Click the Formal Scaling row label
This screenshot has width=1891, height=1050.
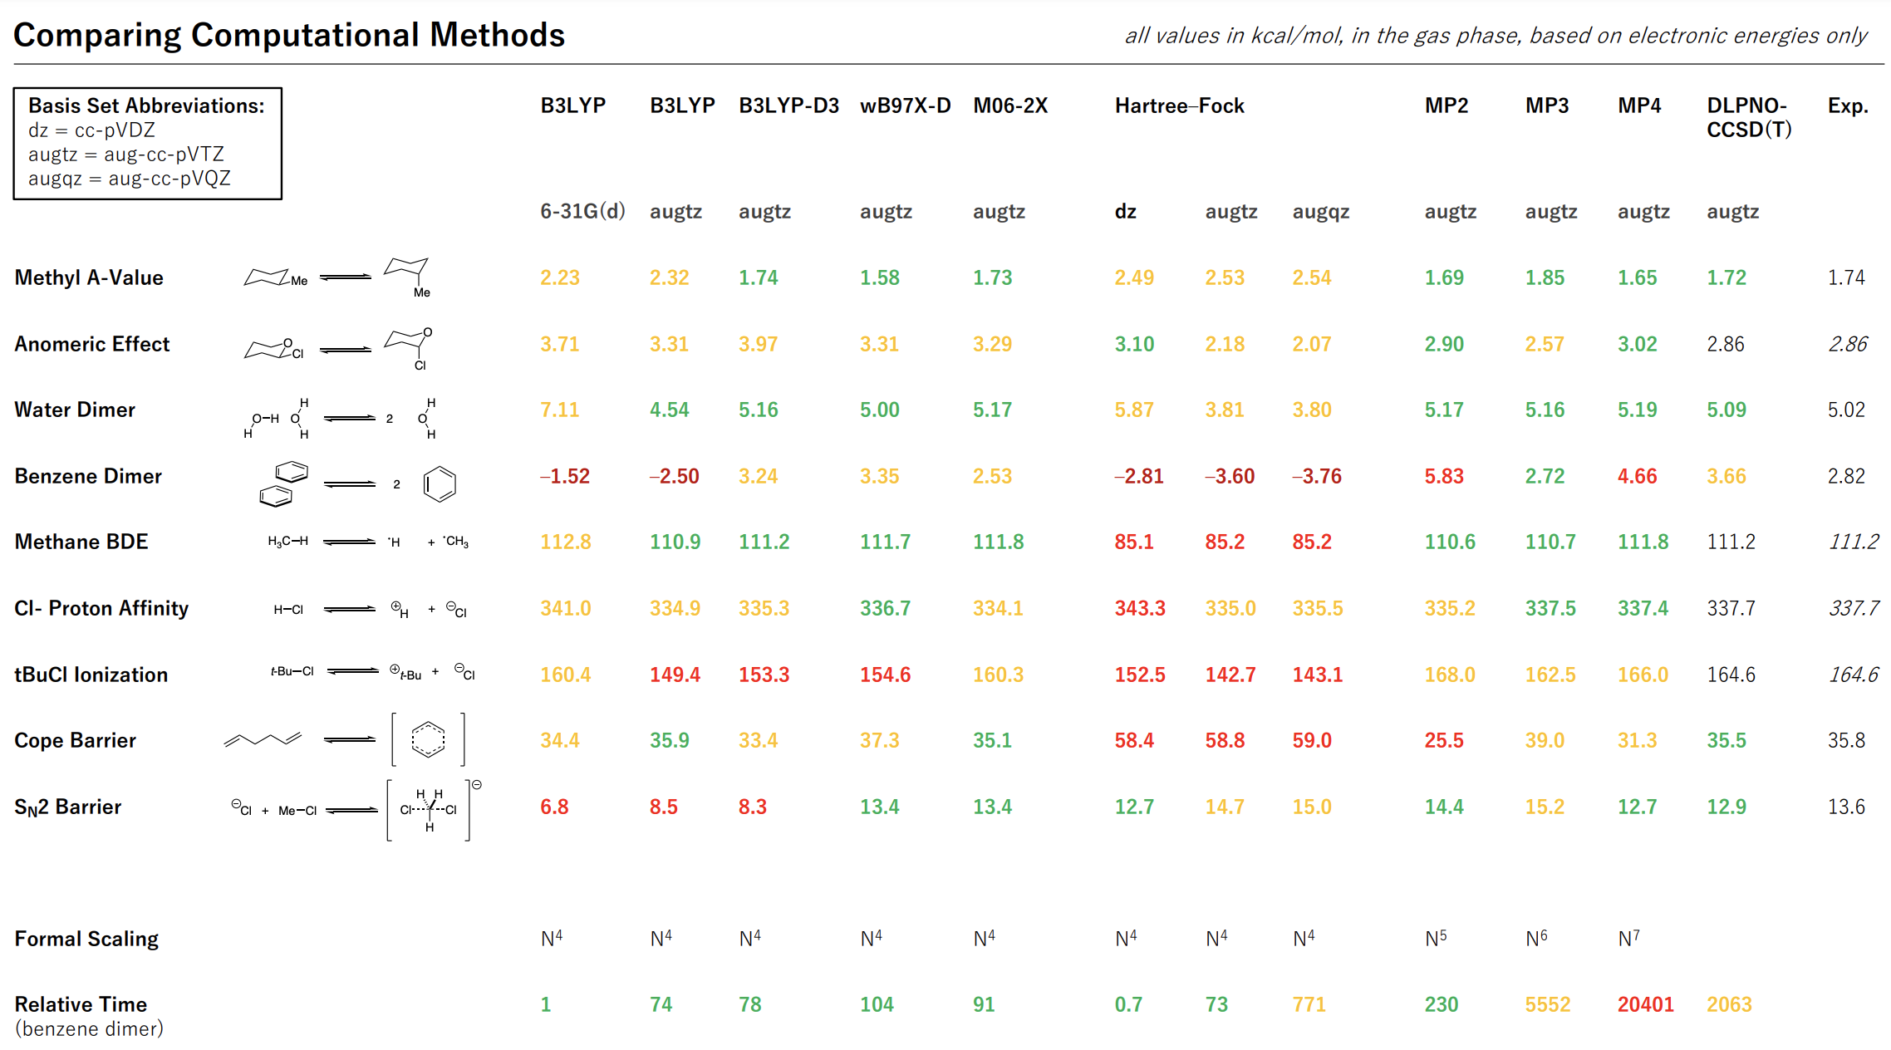pyautogui.click(x=86, y=939)
